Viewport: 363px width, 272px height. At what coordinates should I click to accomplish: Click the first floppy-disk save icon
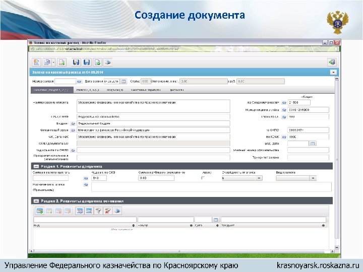(76, 62)
